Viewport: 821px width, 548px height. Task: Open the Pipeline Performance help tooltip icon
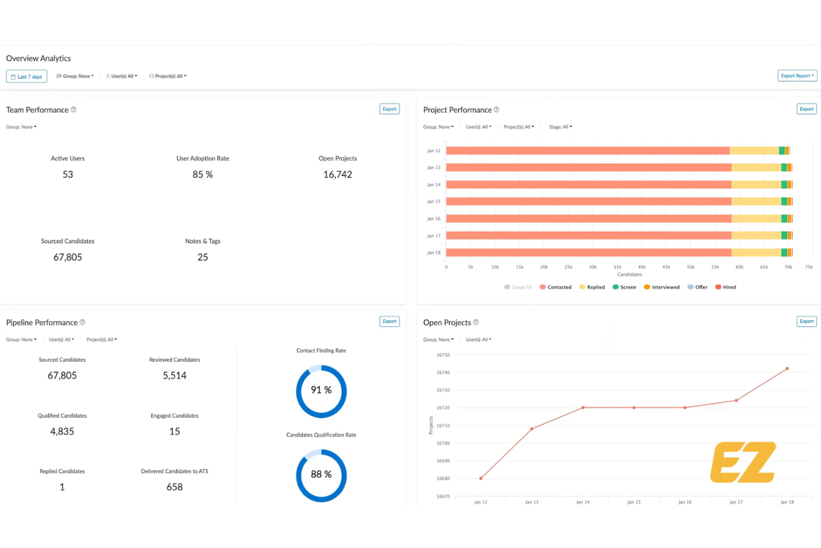coord(82,322)
